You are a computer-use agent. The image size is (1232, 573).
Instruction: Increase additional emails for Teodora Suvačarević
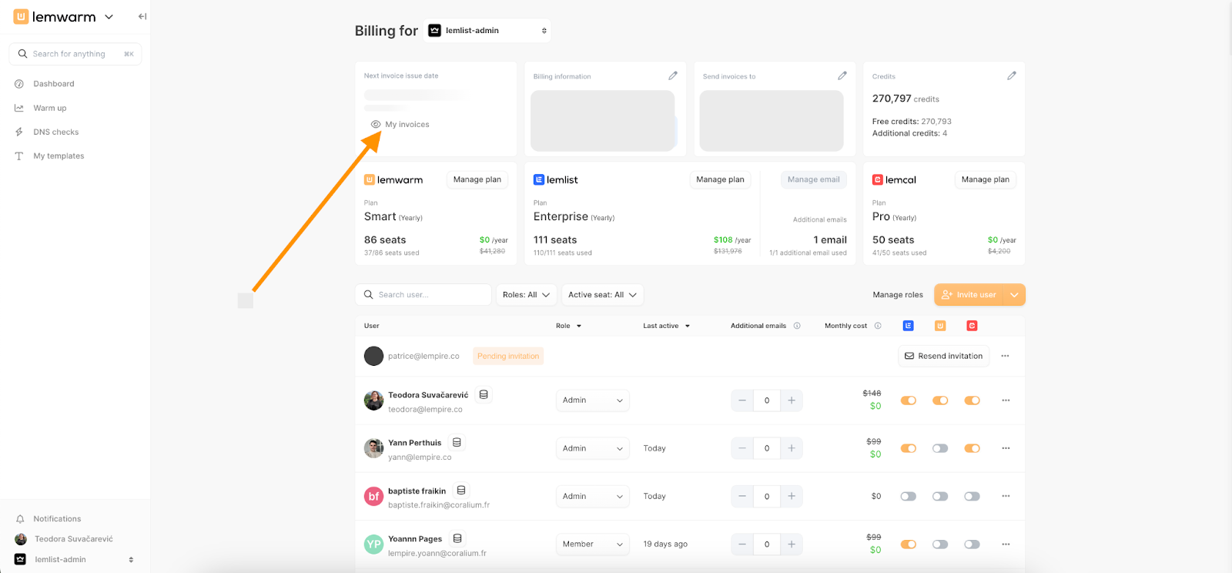(791, 400)
